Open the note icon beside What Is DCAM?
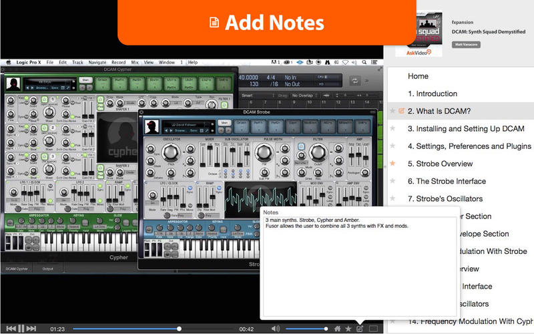534x334 pixels. [401, 111]
